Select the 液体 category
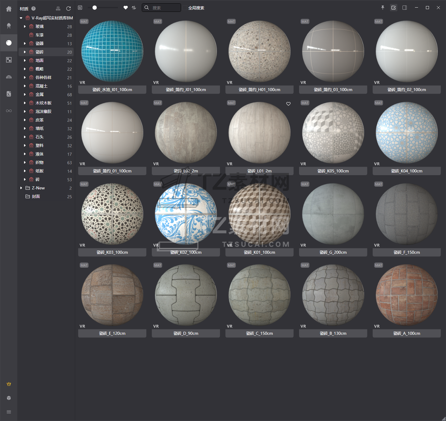The height and width of the screenshot is (421, 446). [x=46, y=154]
